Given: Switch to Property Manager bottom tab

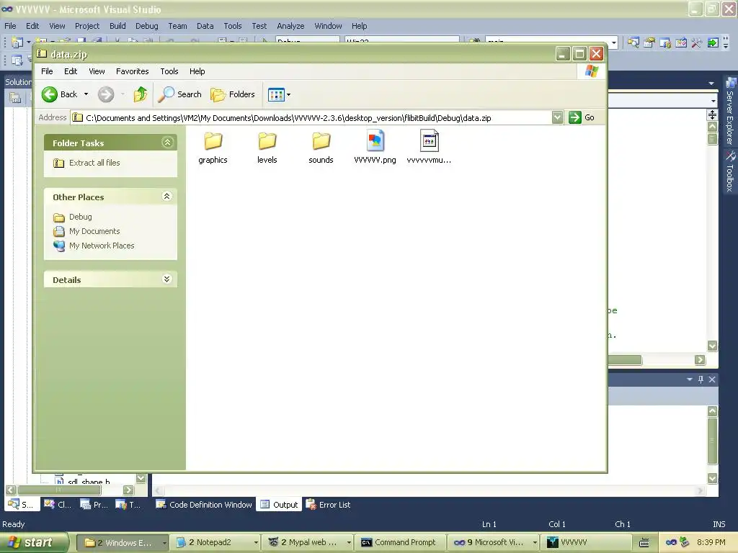Looking at the screenshot, I should (94, 505).
